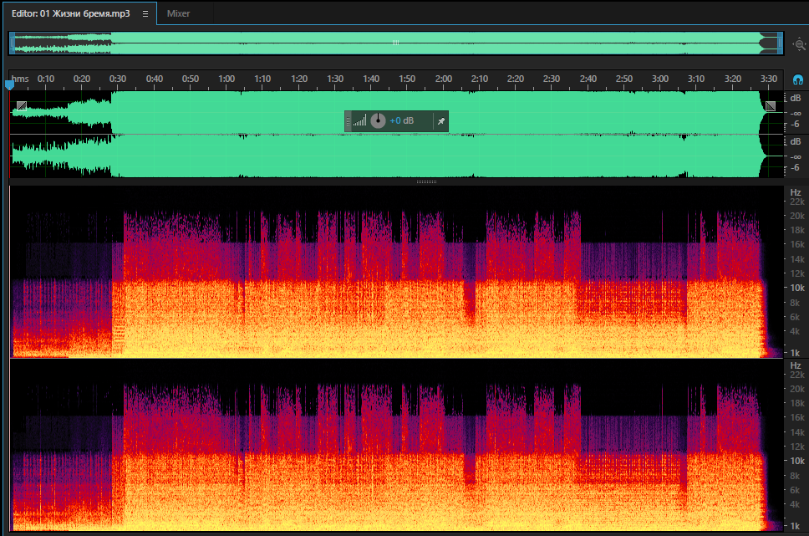This screenshot has height=536, width=809.
Task: Click 0:10 on the time ruler
Action: pyautogui.click(x=46, y=79)
